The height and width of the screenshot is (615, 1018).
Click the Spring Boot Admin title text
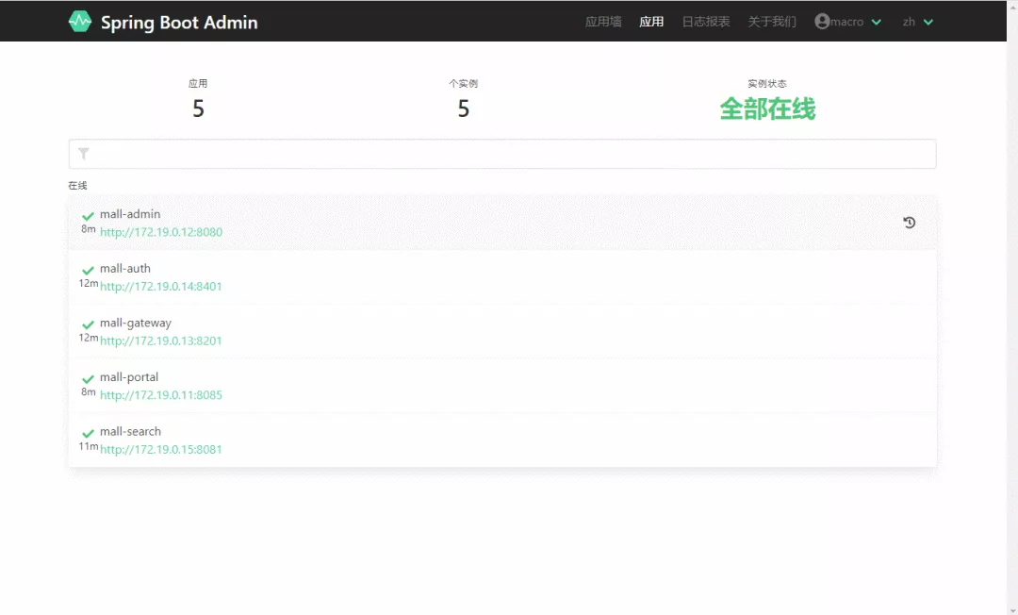[x=179, y=22]
